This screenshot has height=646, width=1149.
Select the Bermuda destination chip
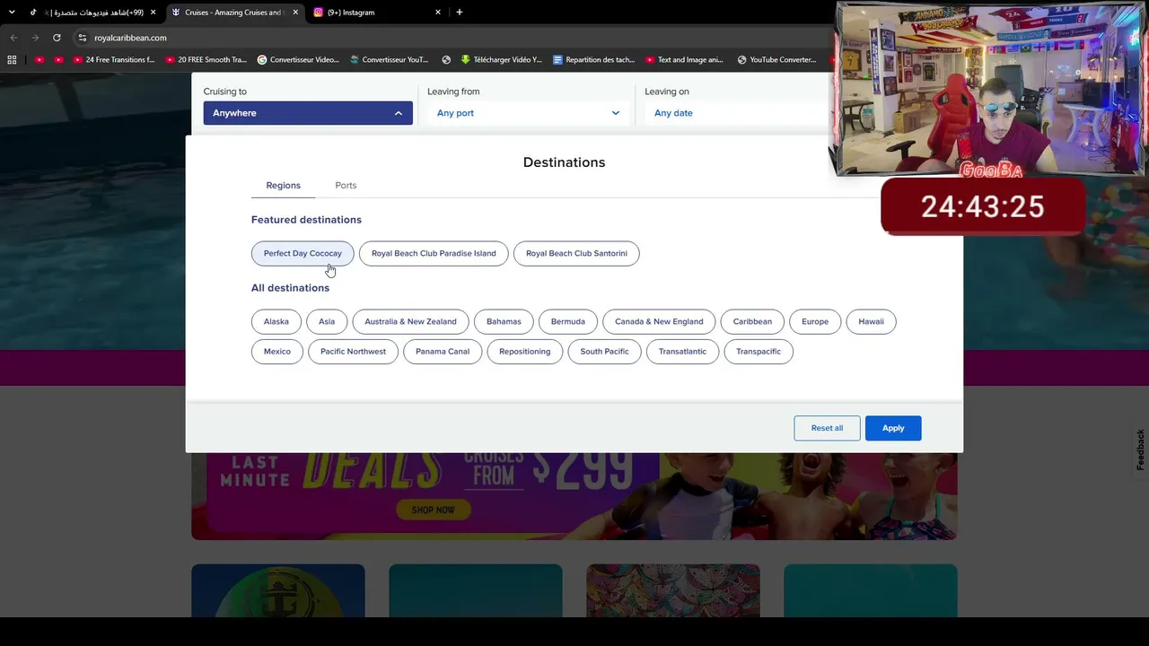coord(568,321)
